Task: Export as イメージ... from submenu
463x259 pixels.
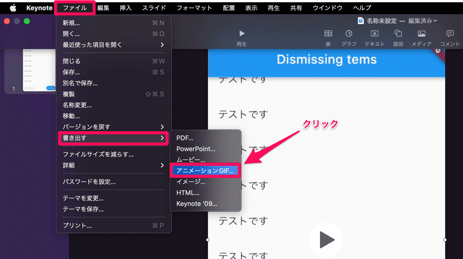Action: [205, 182]
